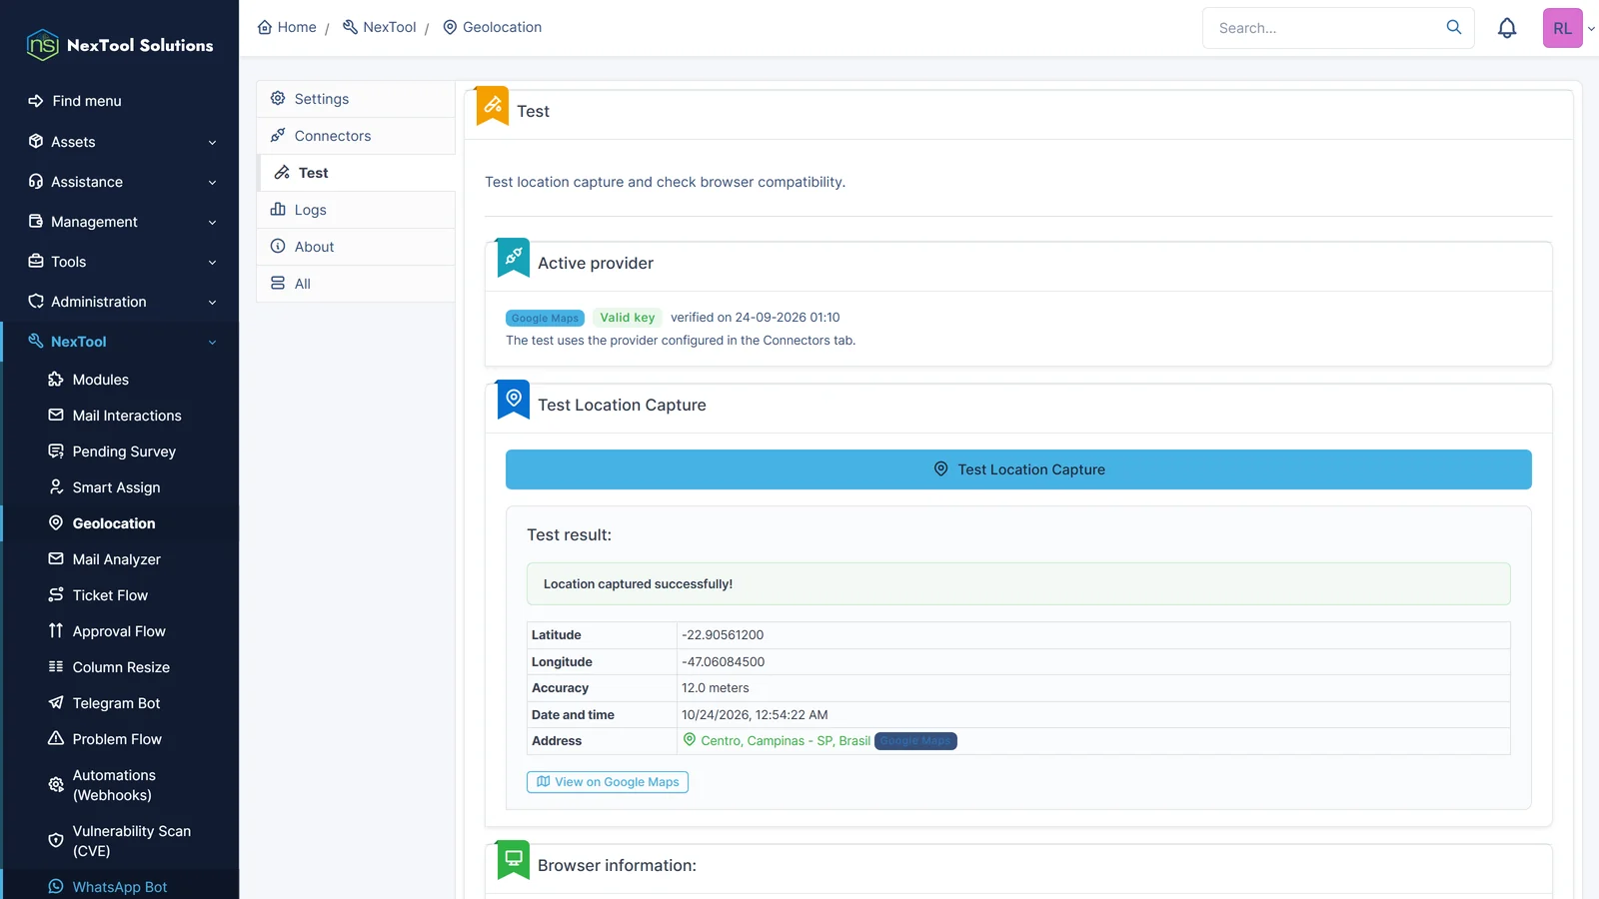Click the NexTool Solutions logo
This screenshot has width=1599, height=899.
(119, 45)
